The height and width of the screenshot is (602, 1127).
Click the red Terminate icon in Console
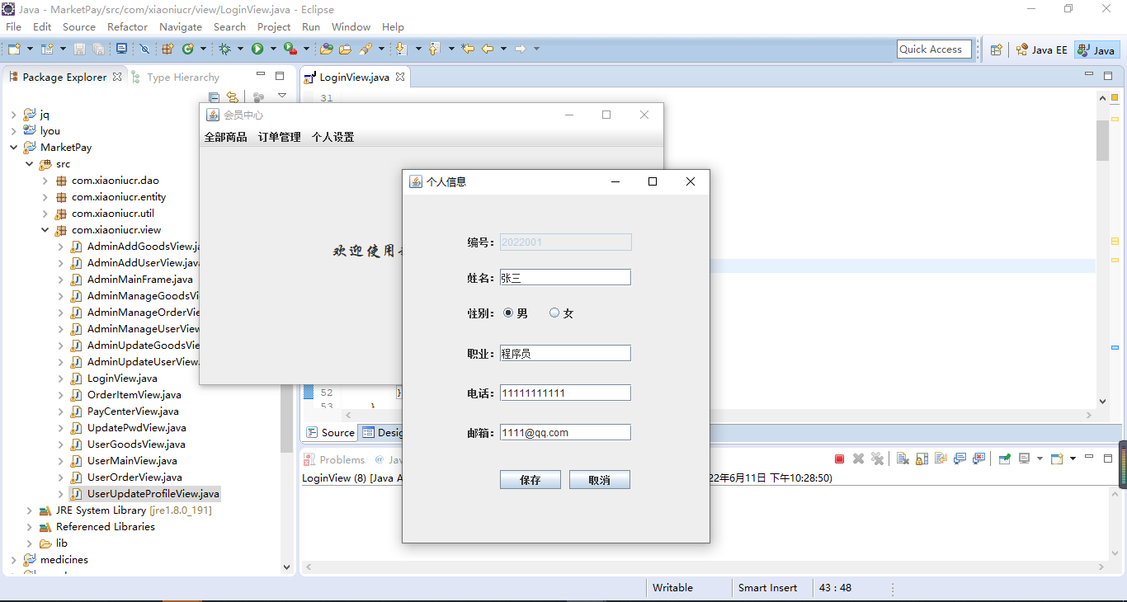tap(839, 459)
